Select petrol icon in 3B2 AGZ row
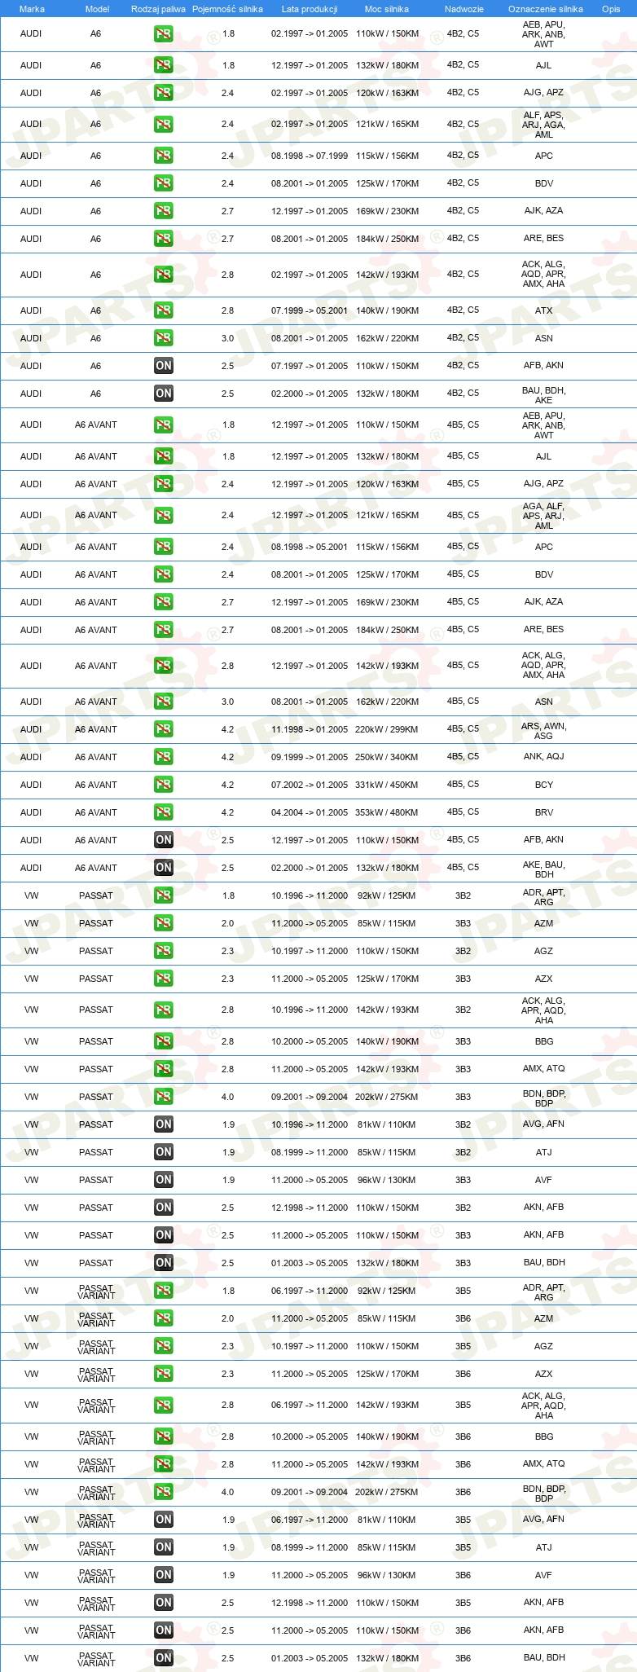The width and height of the screenshot is (637, 1672). (x=163, y=951)
